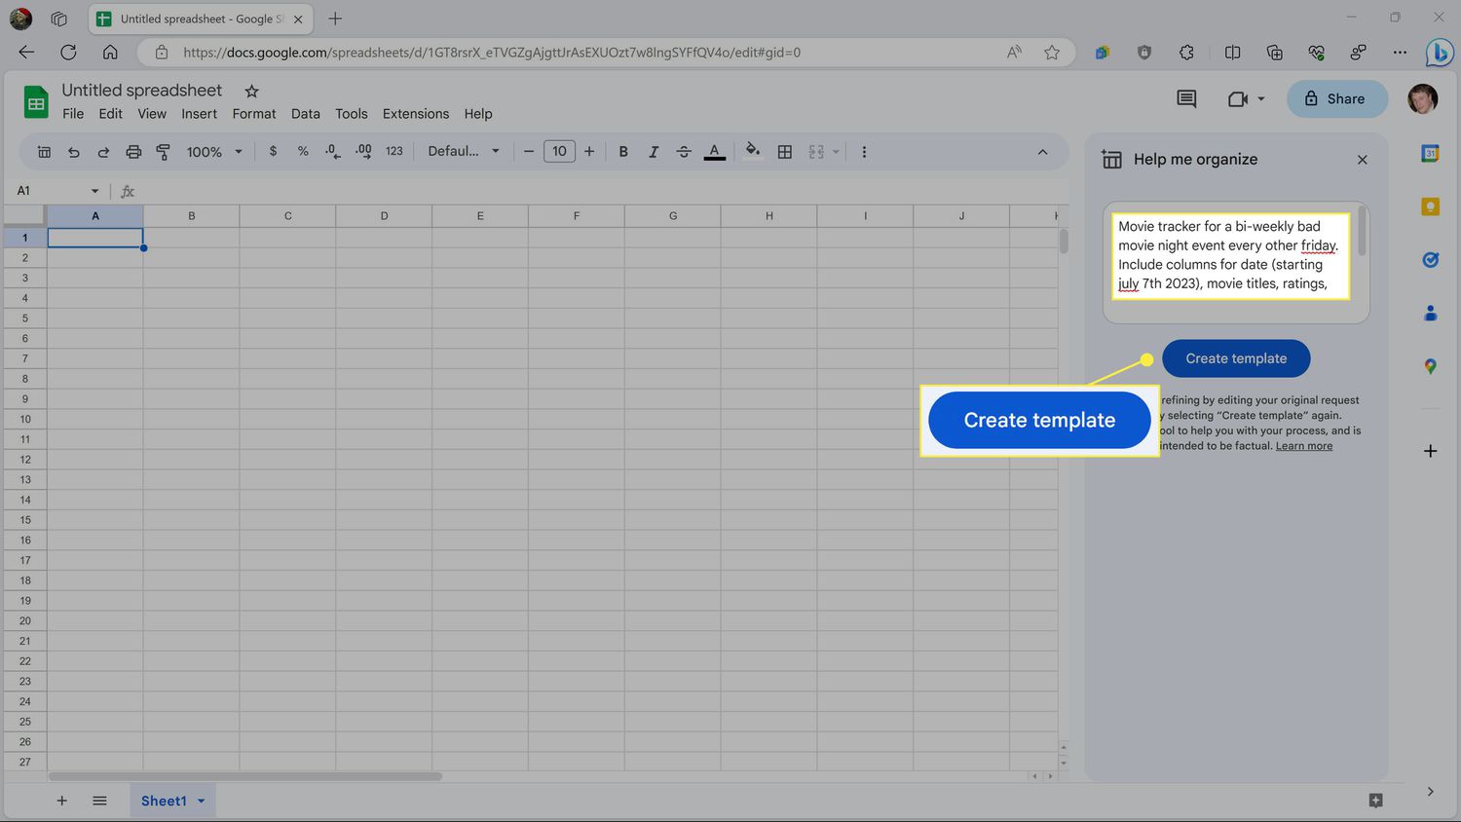Follow the Learn more link
Image resolution: width=1461 pixels, height=822 pixels.
pos(1303,446)
